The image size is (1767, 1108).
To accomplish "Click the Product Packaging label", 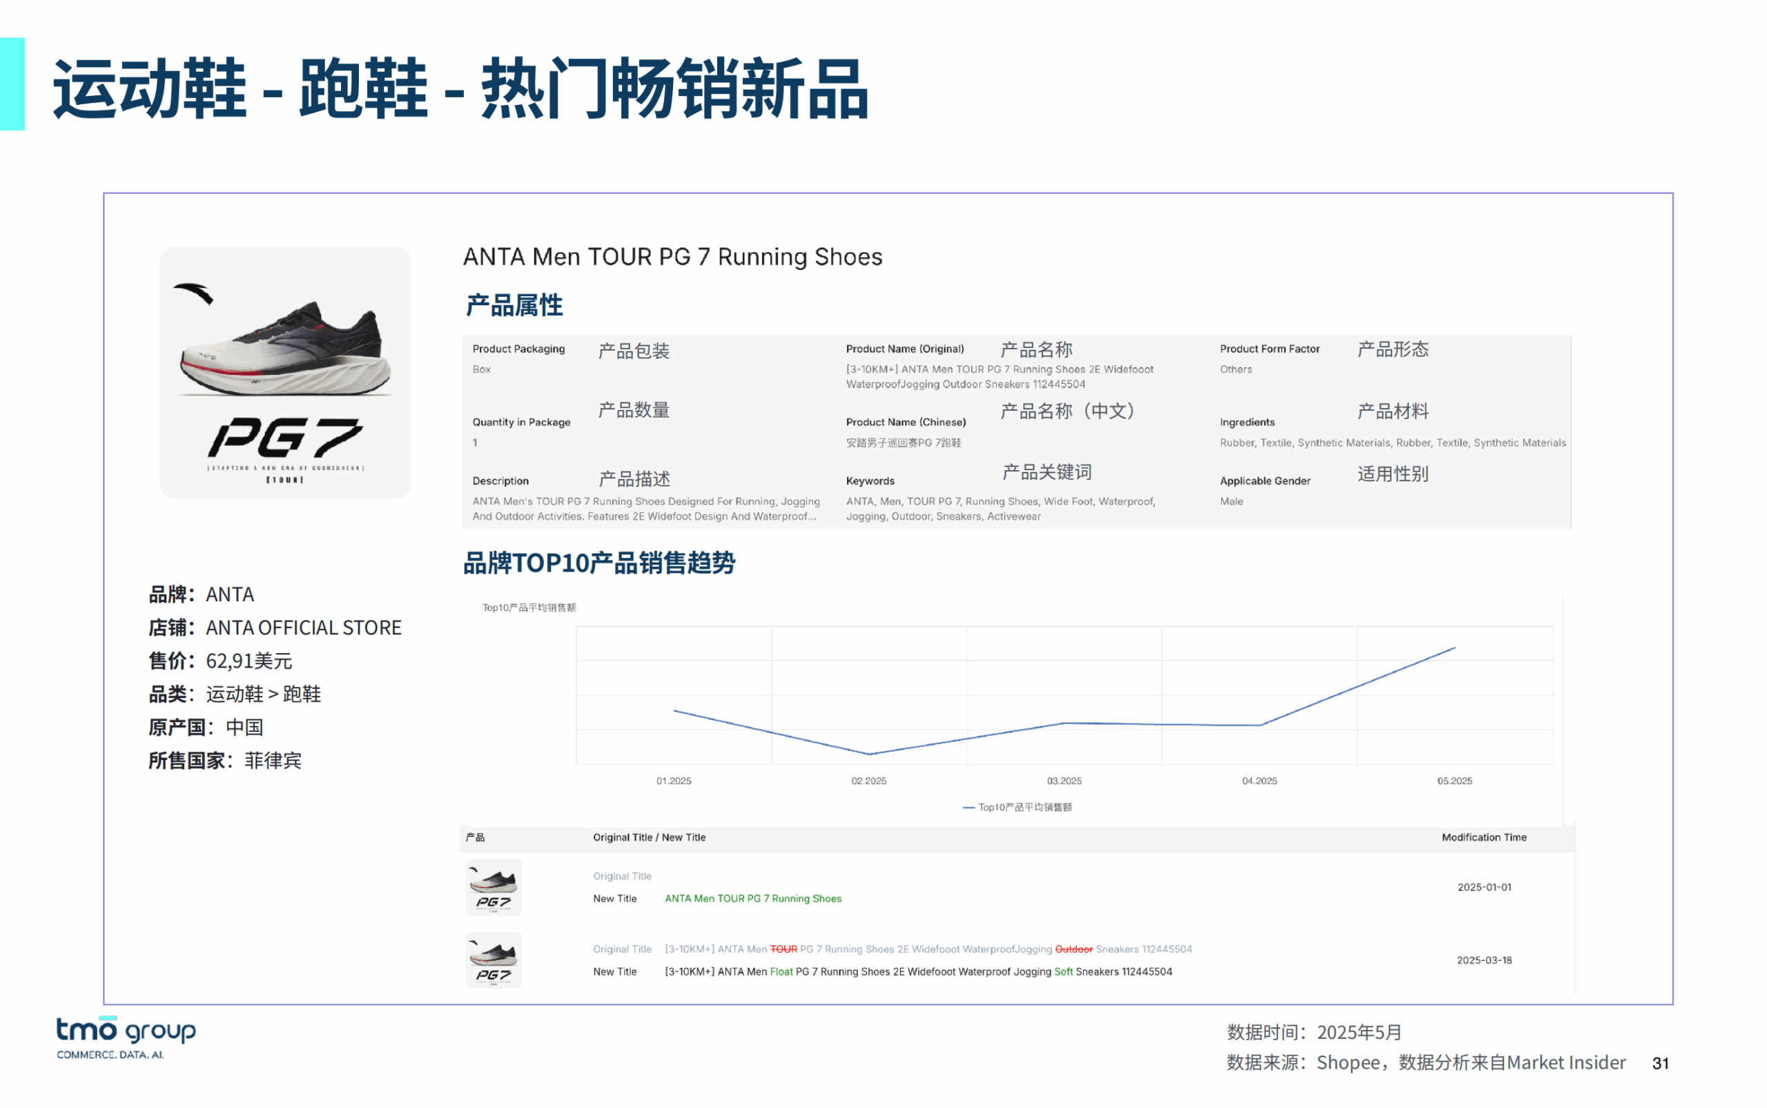I will [518, 349].
